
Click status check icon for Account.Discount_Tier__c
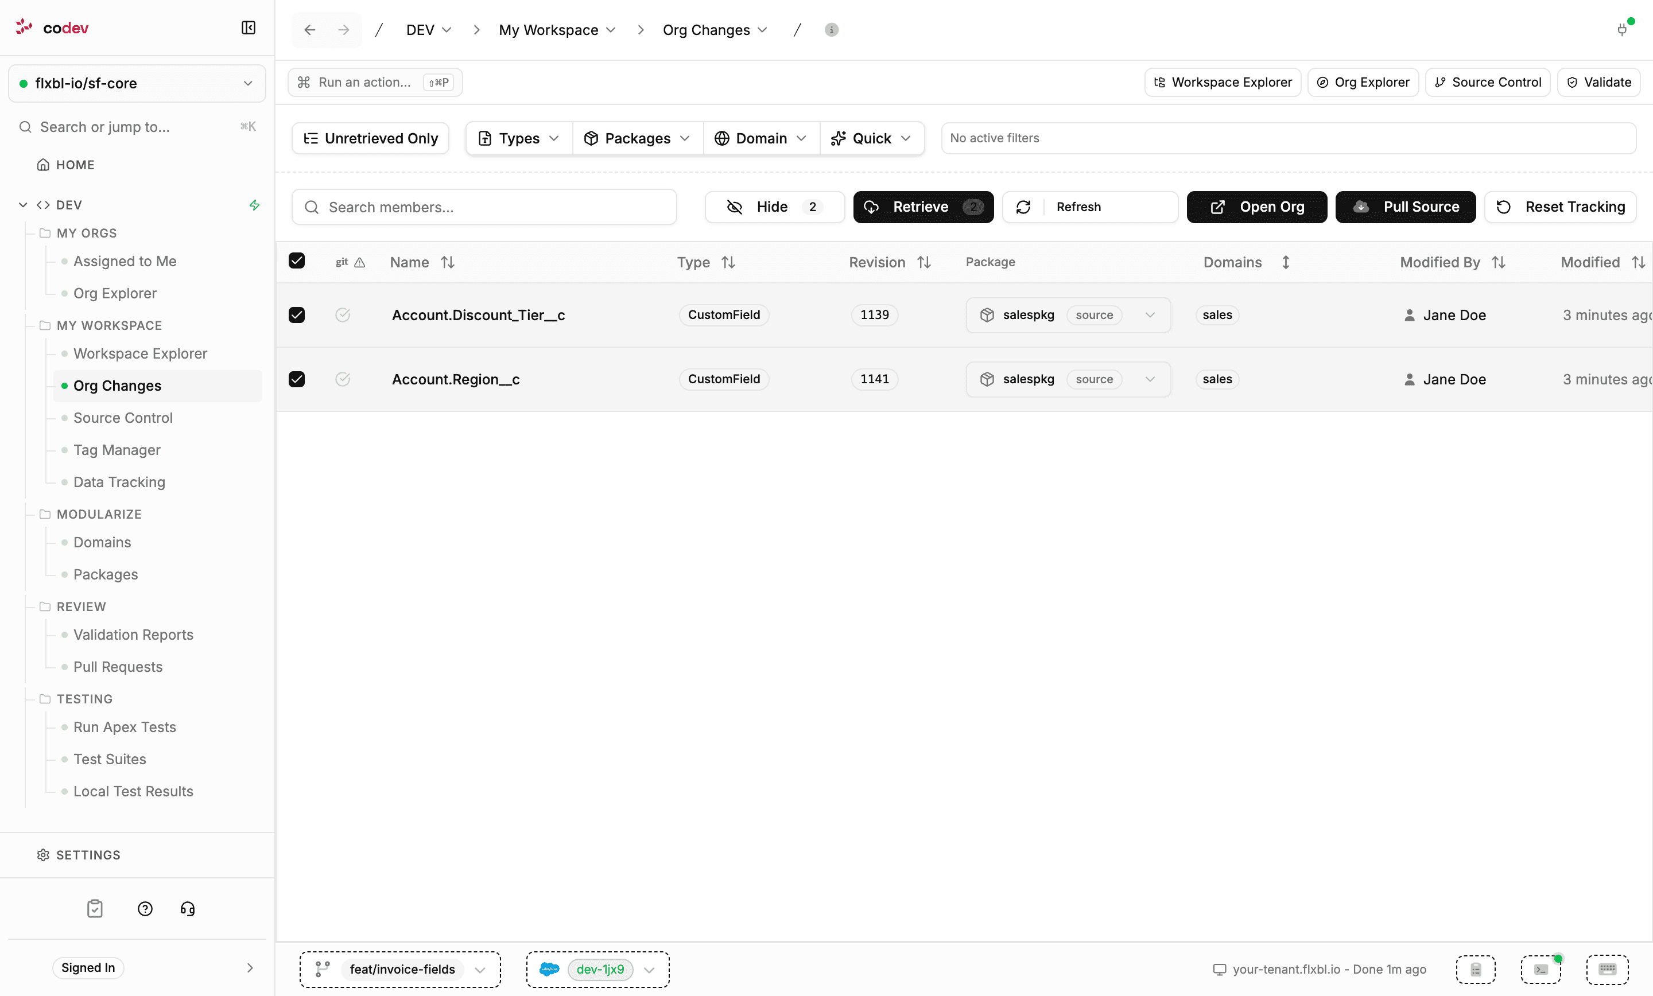click(x=343, y=314)
